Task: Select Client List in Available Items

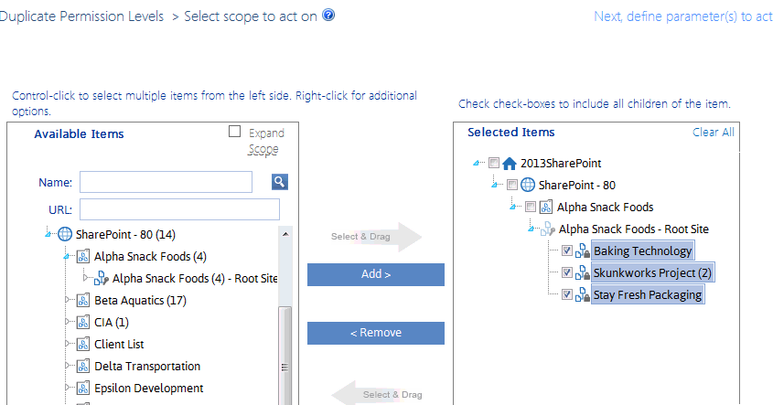Action: (119, 345)
